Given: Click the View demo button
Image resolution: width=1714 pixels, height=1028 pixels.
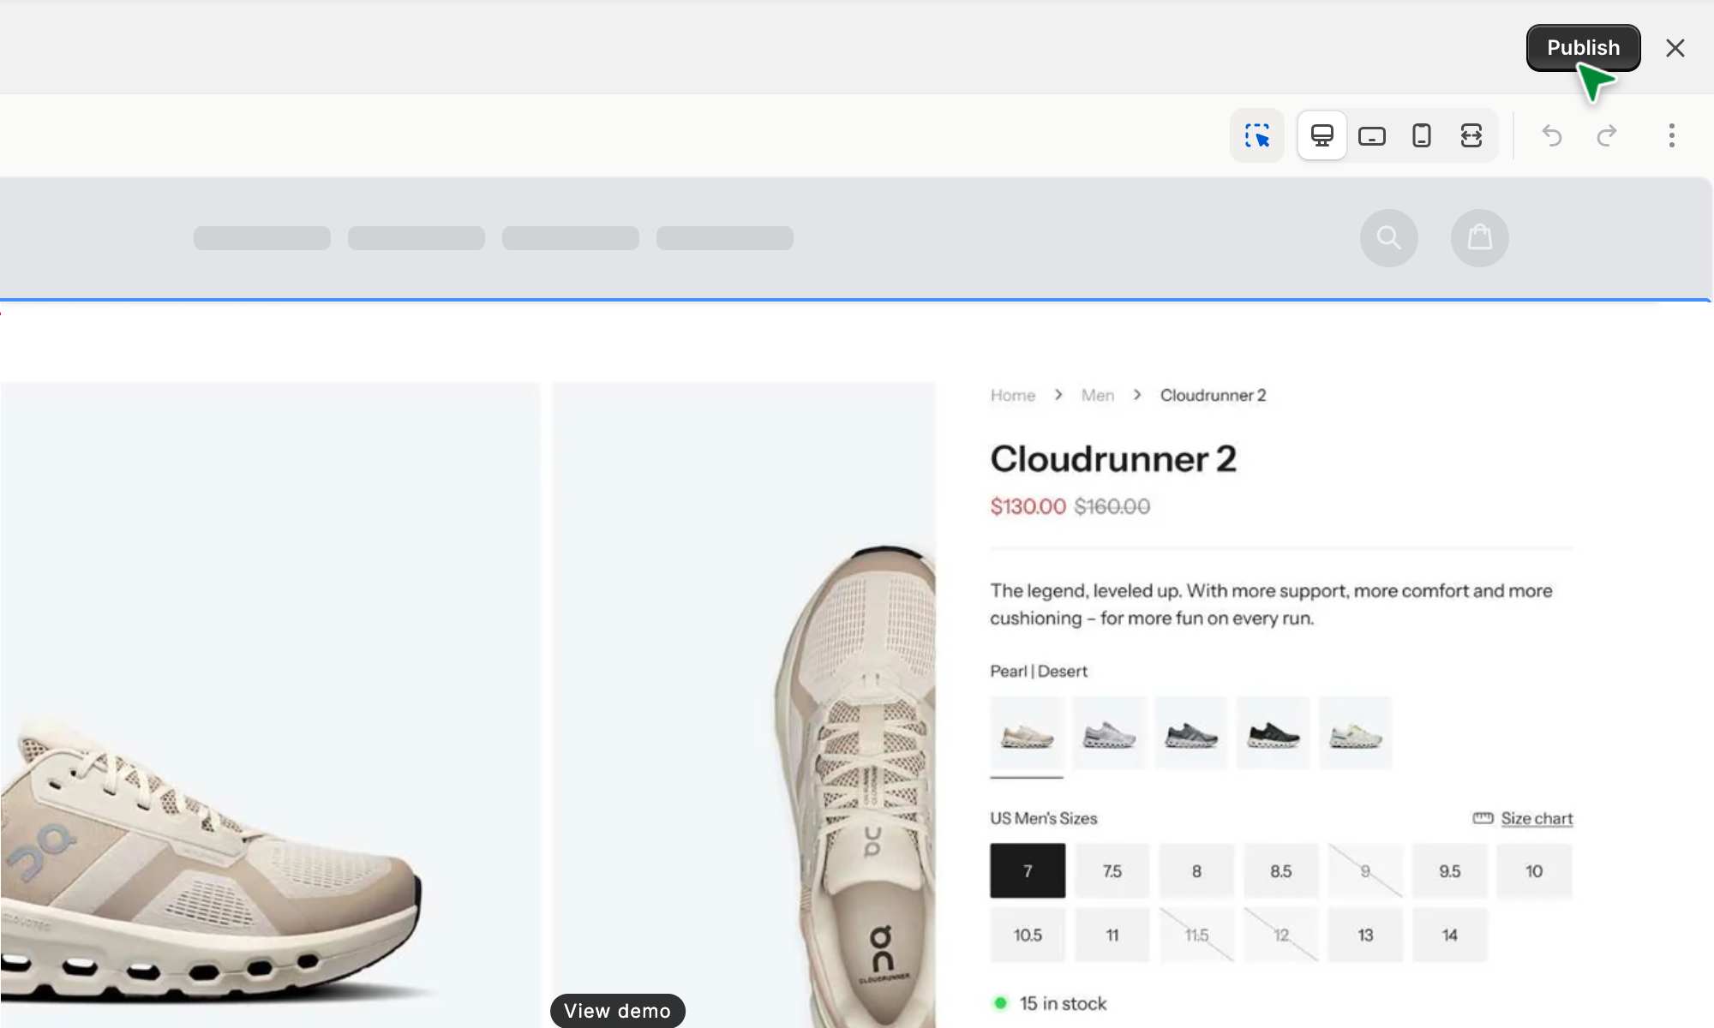Looking at the screenshot, I should point(617,1011).
